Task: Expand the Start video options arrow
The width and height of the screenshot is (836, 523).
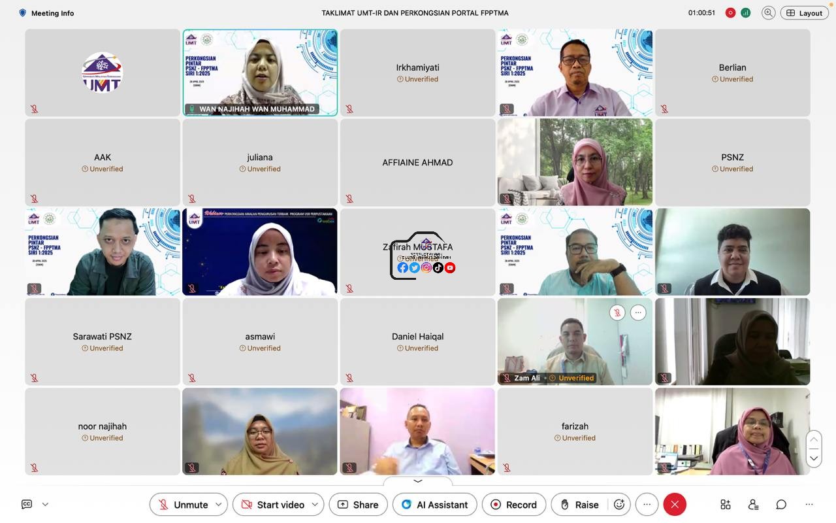Action: pyautogui.click(x=315, y=504)
